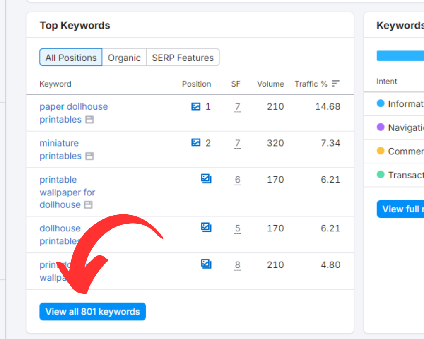Switch to the Organic tab
Viewport: 424px width, 339px height.
coord(124,58)
